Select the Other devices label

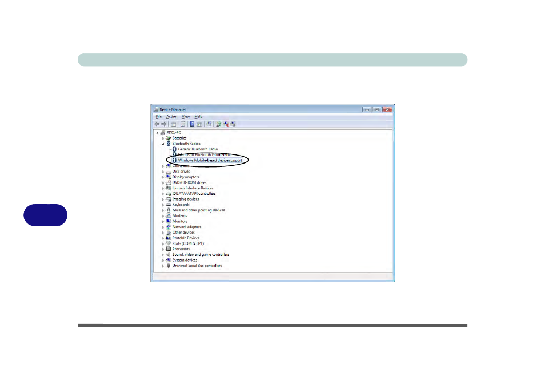(x=183, y=232)
